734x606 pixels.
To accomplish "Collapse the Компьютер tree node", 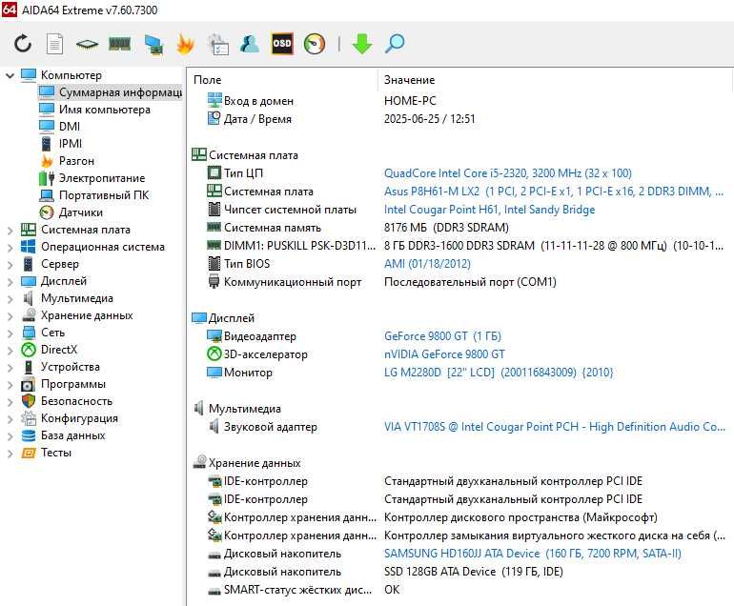I will [10, 75].
